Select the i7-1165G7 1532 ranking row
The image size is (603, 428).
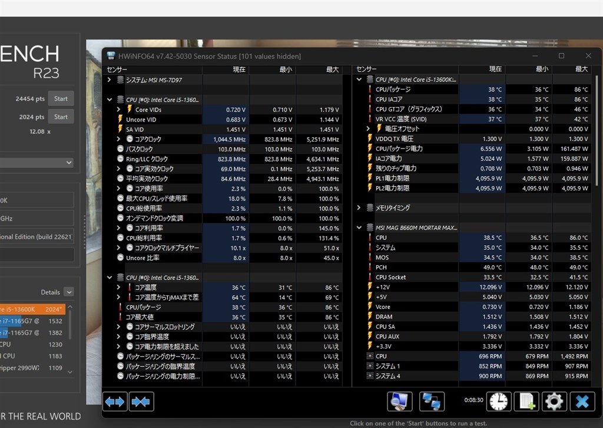point(33,321)
